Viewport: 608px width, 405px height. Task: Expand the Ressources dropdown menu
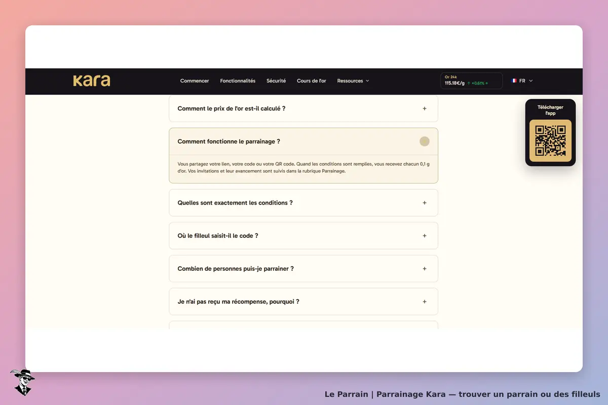pyautogui.click(x=353, y=81)
